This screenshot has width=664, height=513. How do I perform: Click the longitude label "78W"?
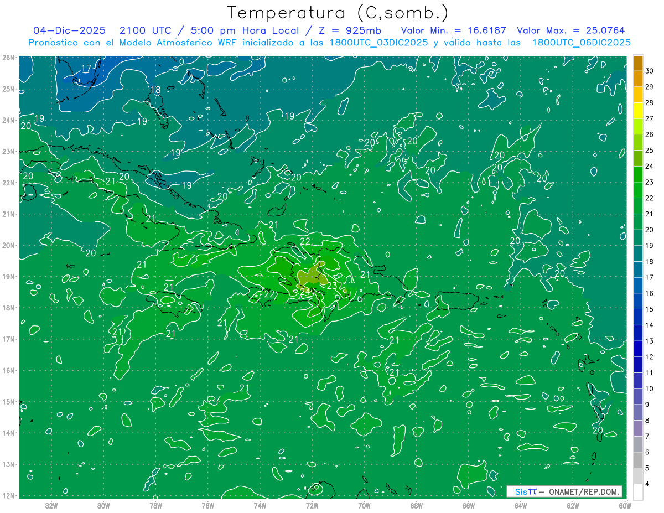click(x=155, y=505)
